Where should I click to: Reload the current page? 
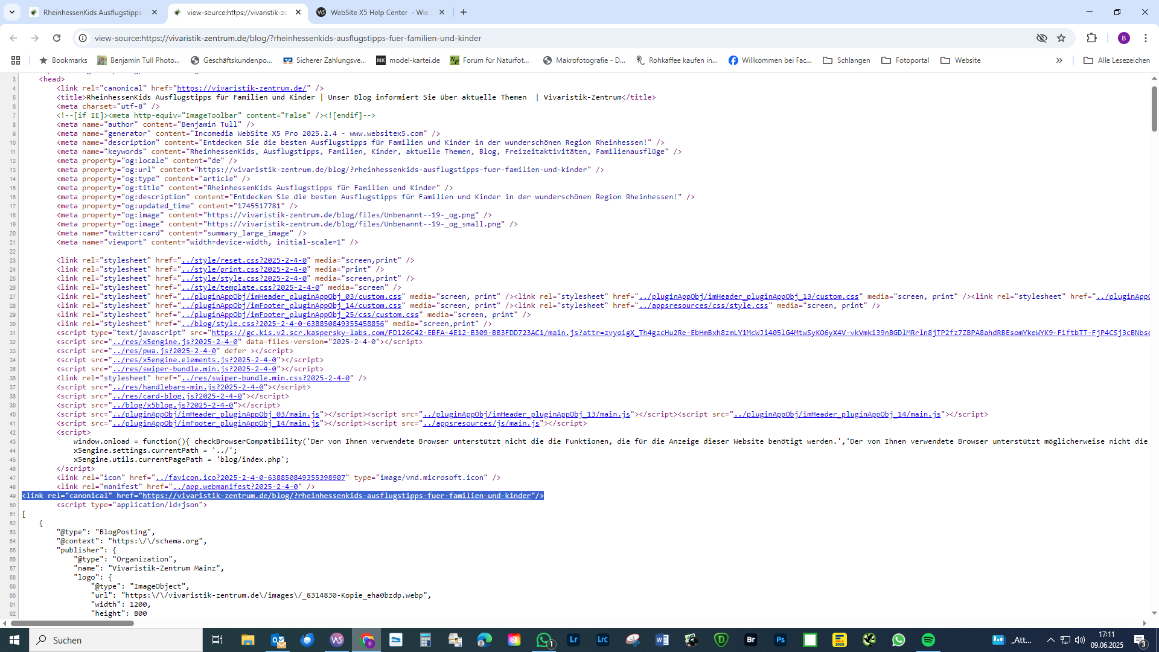[x=57, y=38]
